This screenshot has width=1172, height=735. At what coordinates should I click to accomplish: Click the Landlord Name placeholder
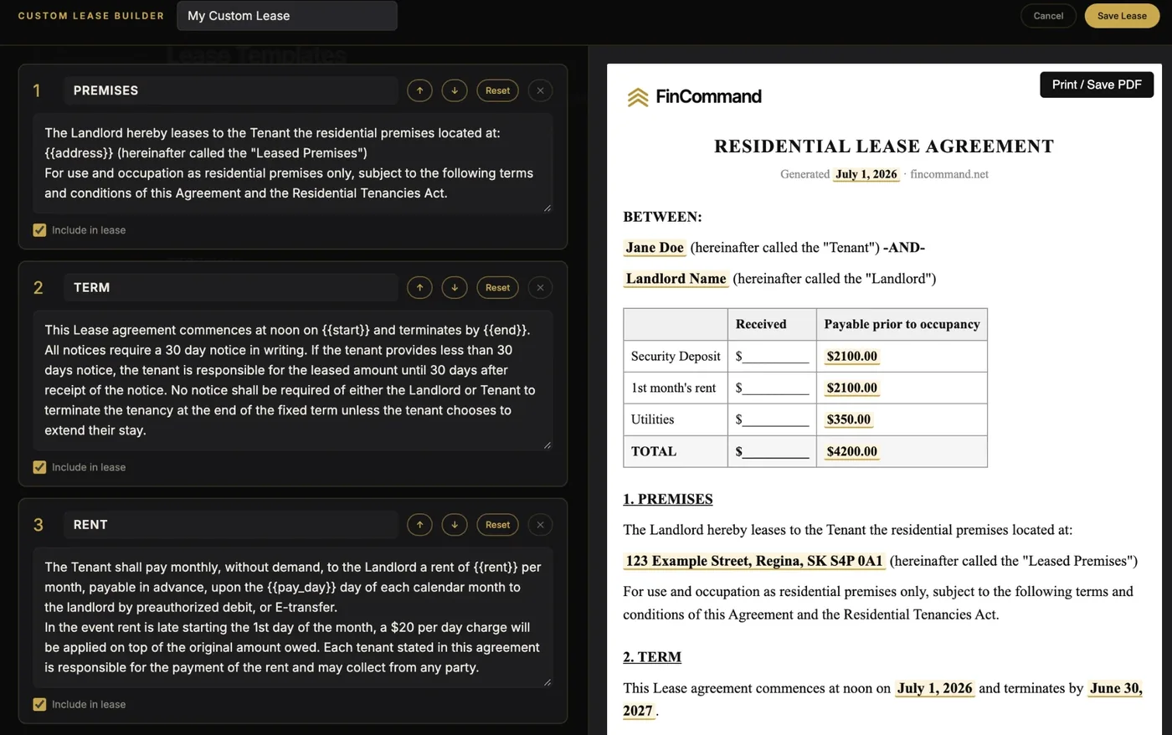coord(676,279)
